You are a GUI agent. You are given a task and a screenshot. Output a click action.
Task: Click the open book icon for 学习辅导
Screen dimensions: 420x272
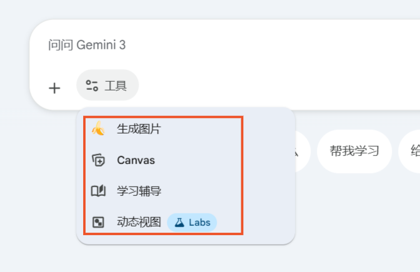click(x=98, y=191)
